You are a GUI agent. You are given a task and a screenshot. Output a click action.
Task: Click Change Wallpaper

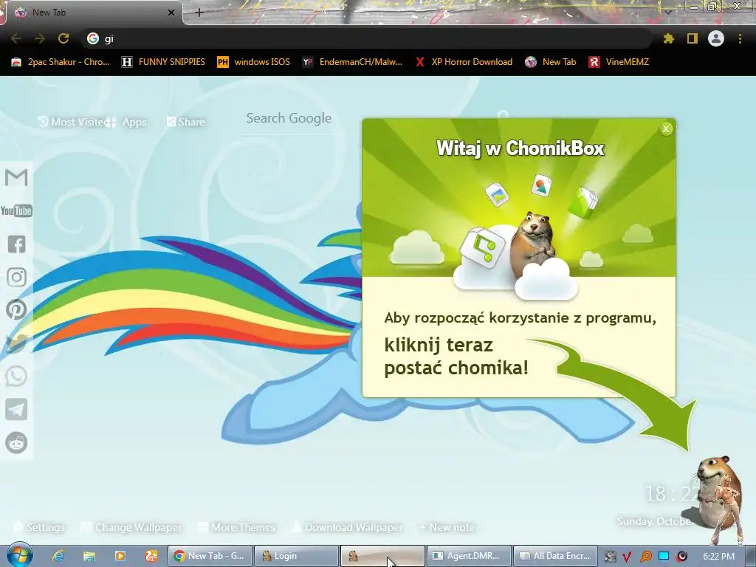click(x=131, y=527)
